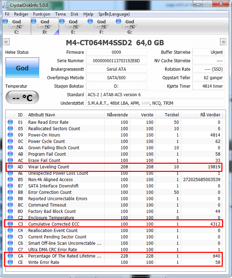Click the ACS-2 | ATA8-ACS standard field
232x278 pixels.
pyautogui.click(x=155, y=95)
